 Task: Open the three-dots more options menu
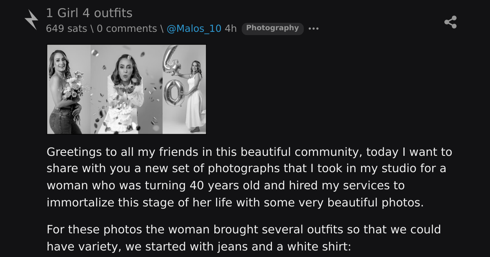[314, 29]
